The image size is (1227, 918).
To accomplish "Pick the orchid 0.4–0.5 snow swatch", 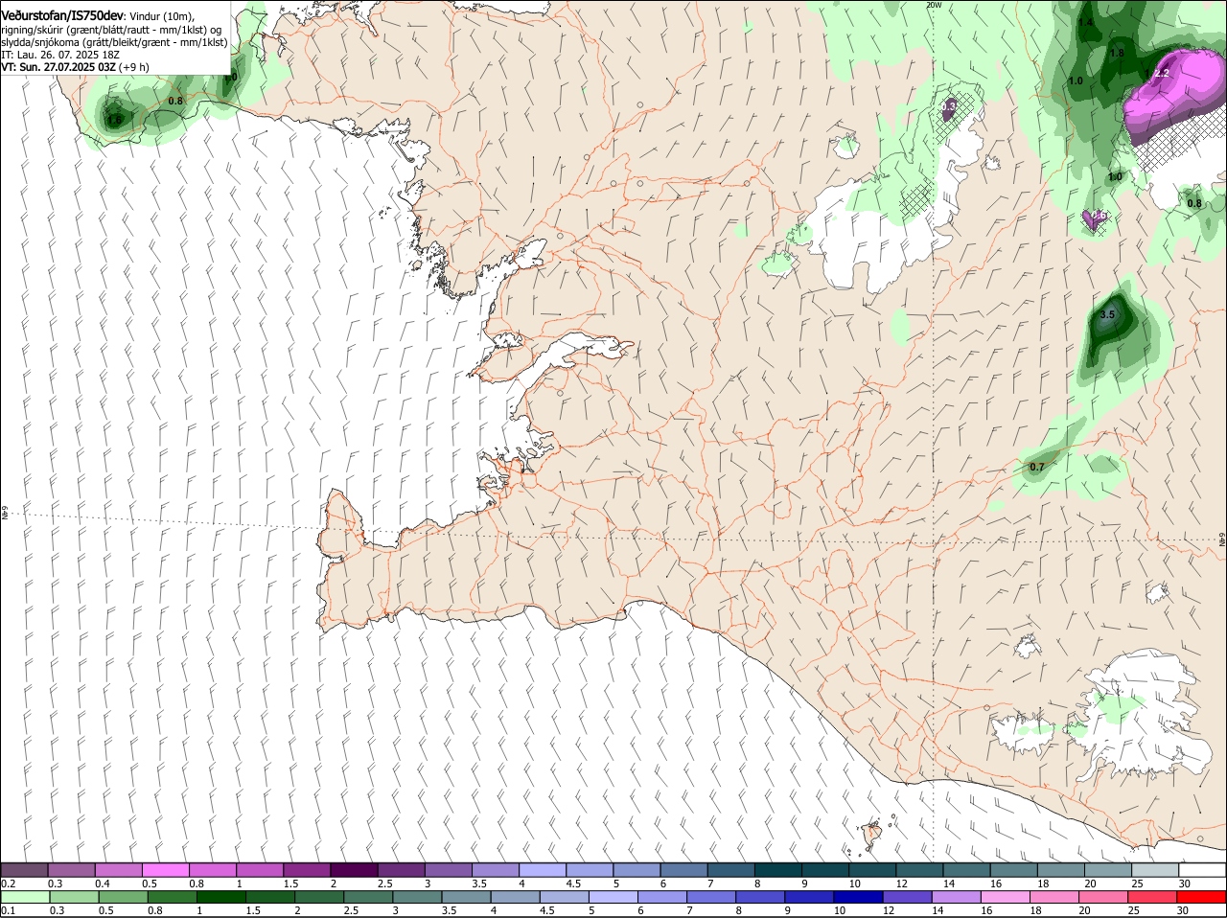I will pos(119,870).
